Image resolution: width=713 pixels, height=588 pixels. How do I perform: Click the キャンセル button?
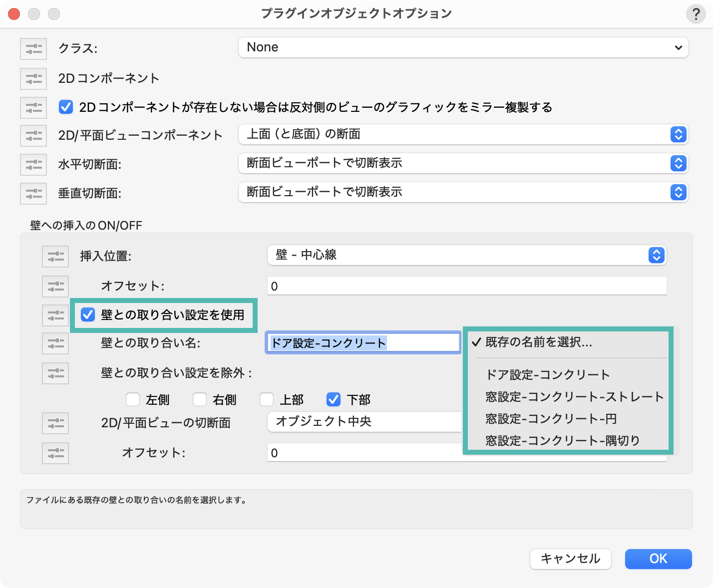(570, 559)
